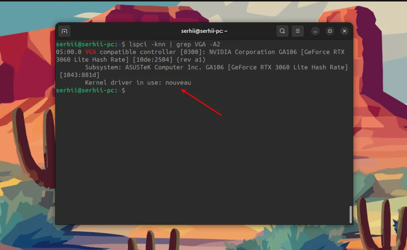Open terminal search

pyautogui.click(x=282, y=31)
